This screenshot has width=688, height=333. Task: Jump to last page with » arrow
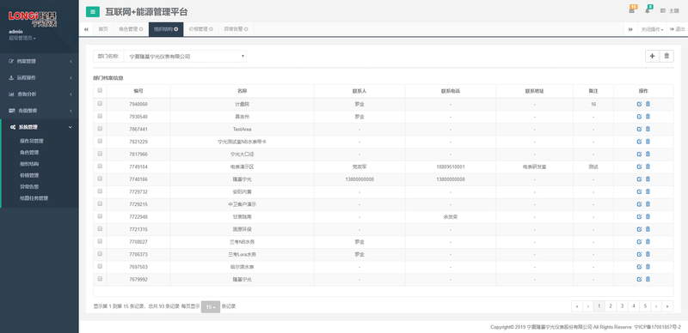coord(667,306)
